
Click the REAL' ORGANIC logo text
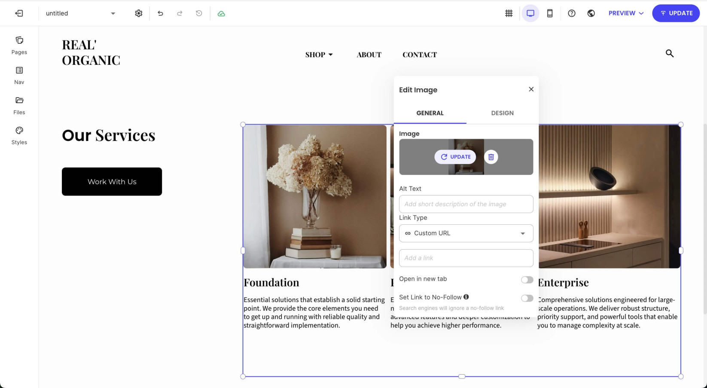click(91, 52)
